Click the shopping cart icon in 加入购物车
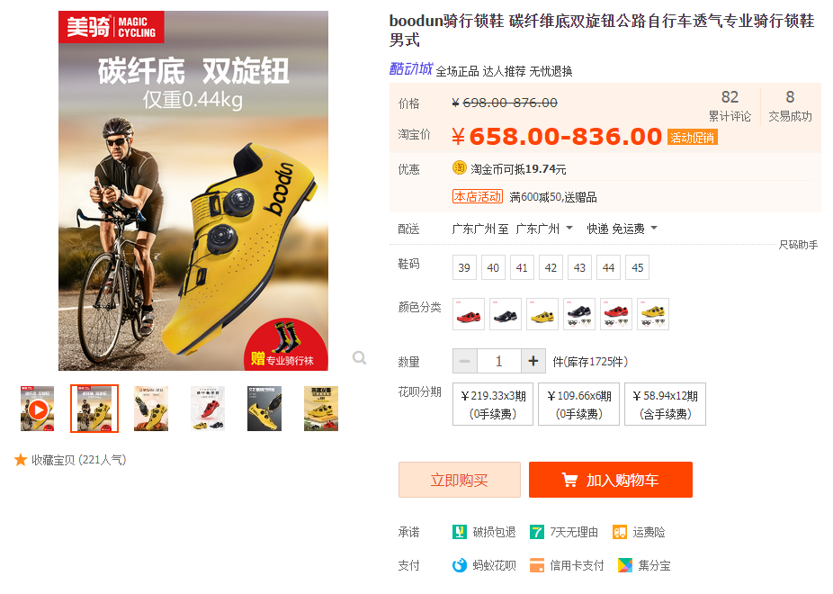This screenshot has width=833, height=594. (569, 481)
